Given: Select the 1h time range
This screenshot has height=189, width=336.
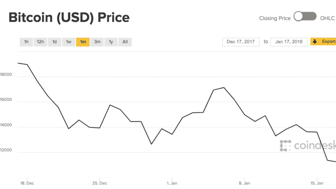Looking at the screenshot, I should click(26, 42).
